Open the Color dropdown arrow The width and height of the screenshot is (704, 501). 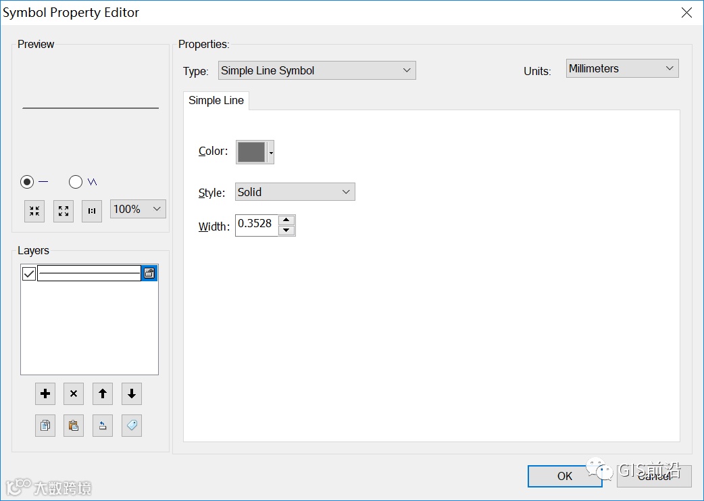pyautogui.click(x=271, y=152)
